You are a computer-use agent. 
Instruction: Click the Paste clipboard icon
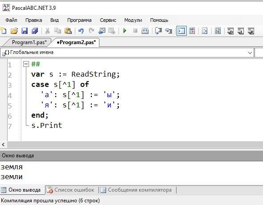click(x=68, y=31)
